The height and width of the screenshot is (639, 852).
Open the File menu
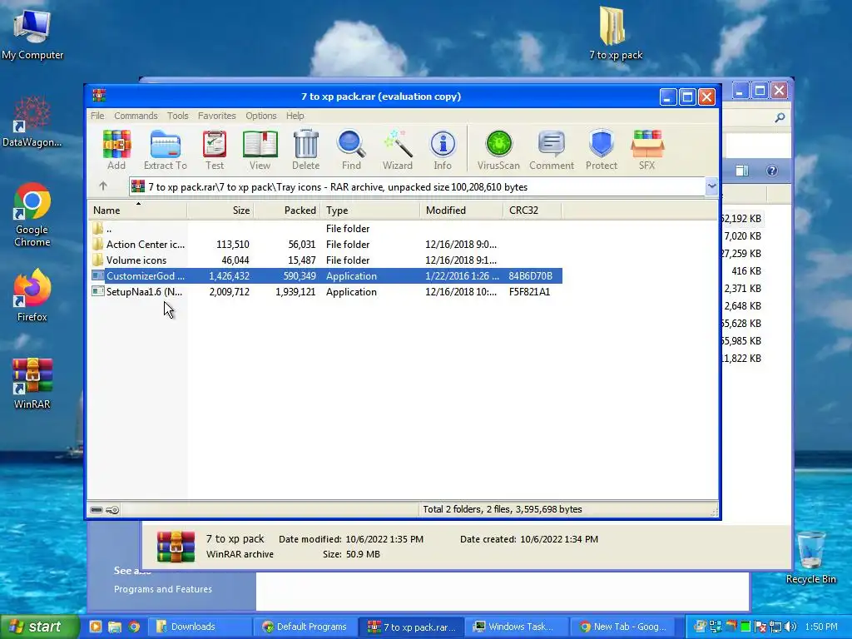[97, 116]
